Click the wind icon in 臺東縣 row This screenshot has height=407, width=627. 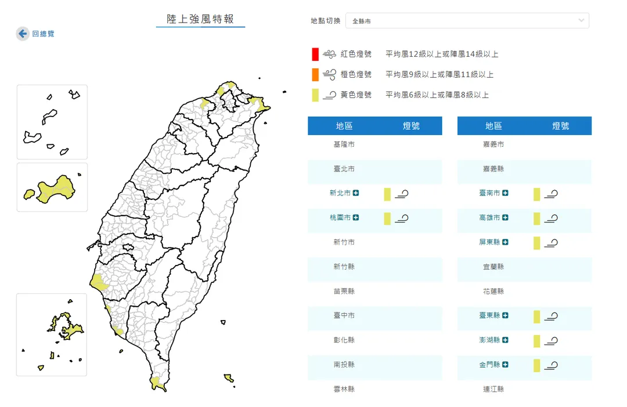(551, 317)
